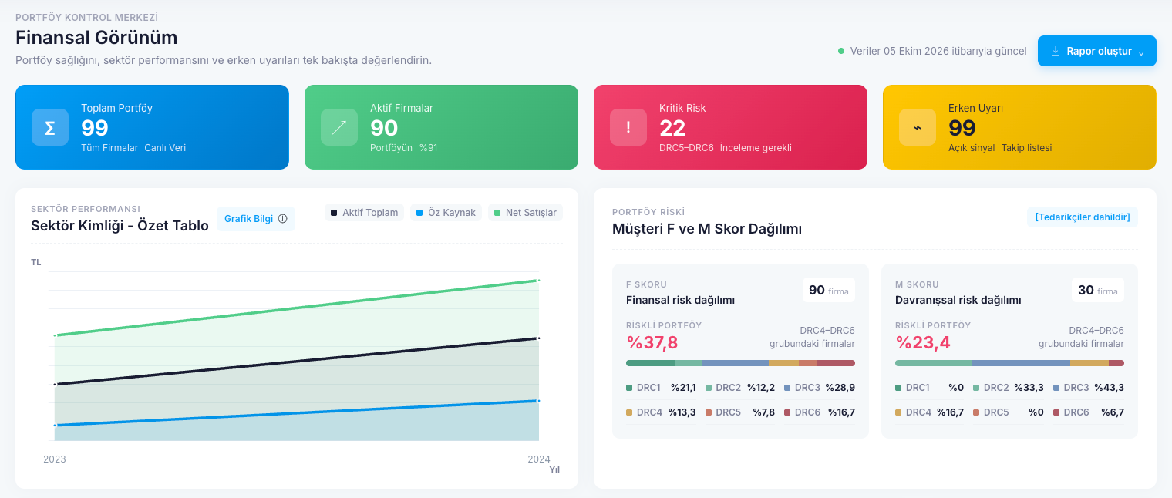
Task: Select DRC2 green segment in M Skoru bar
Action: click(x=933, y=363)
